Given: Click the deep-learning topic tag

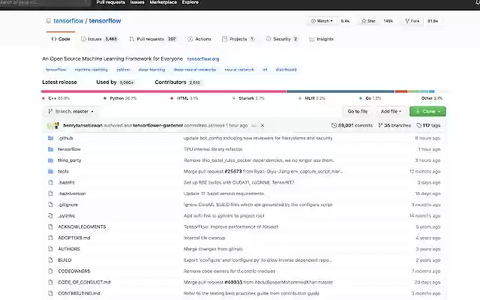Looking at the screenshot, I should tap(151, 70).
